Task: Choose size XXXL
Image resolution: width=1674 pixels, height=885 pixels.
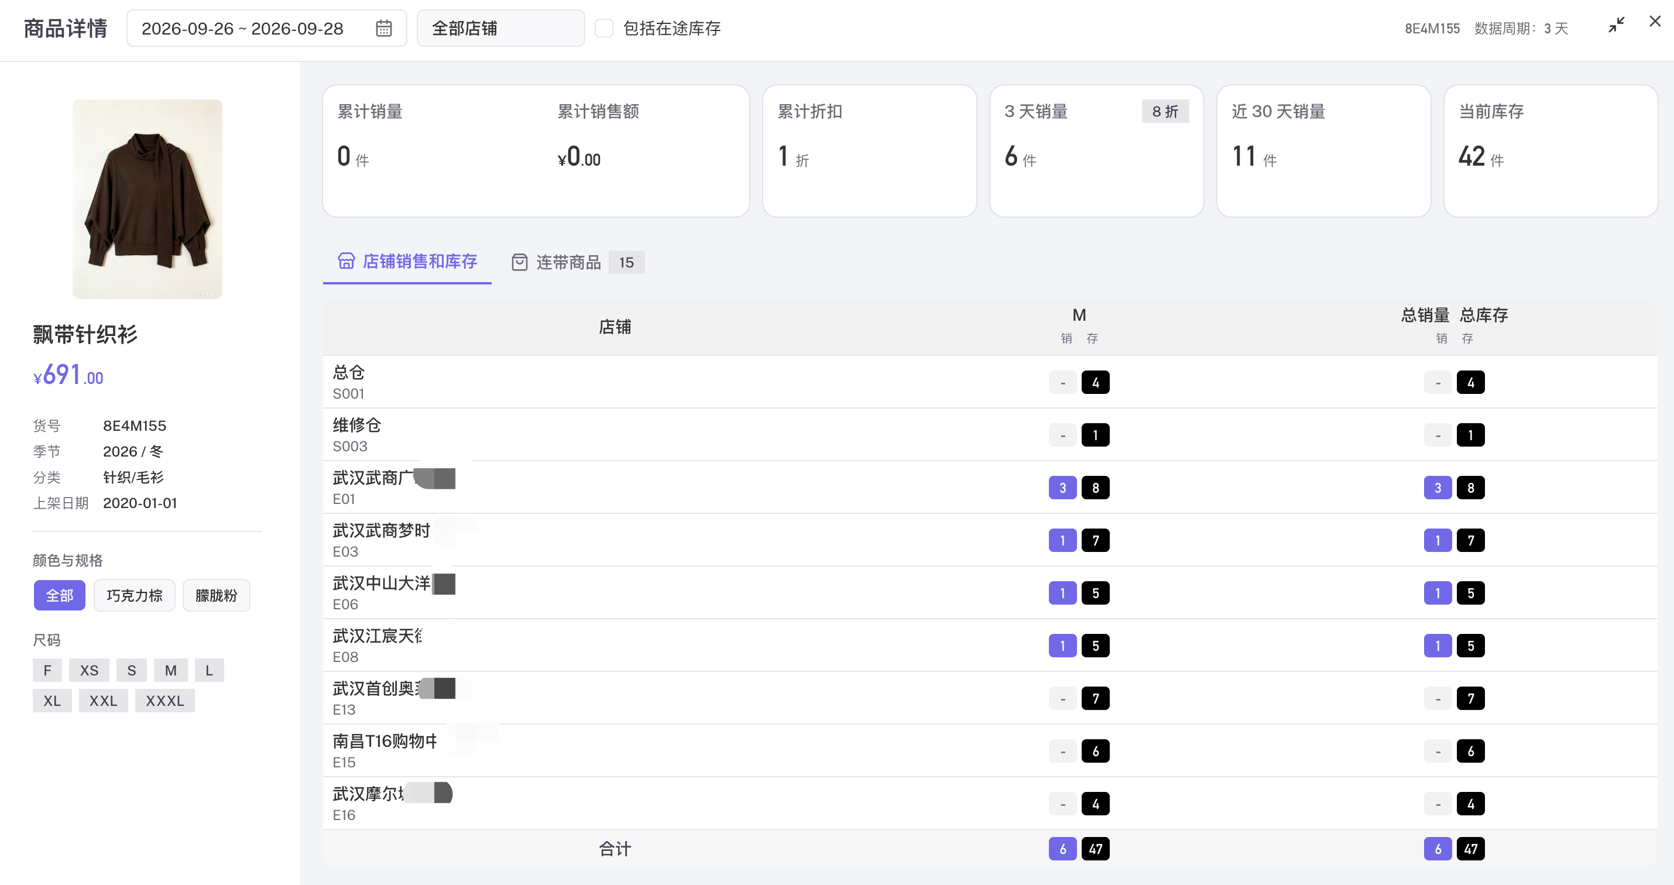Action: pyautogui.click(x=165, y=701)
